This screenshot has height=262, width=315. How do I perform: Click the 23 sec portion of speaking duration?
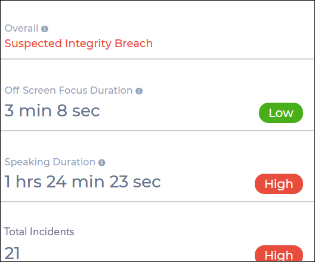click(x=135, y=181)
